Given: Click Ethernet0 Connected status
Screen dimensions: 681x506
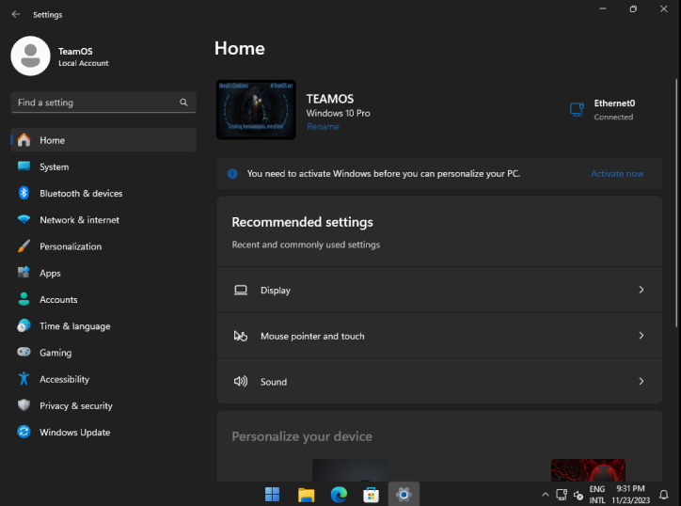Looking at the screenshot, I should coord(602,109).
